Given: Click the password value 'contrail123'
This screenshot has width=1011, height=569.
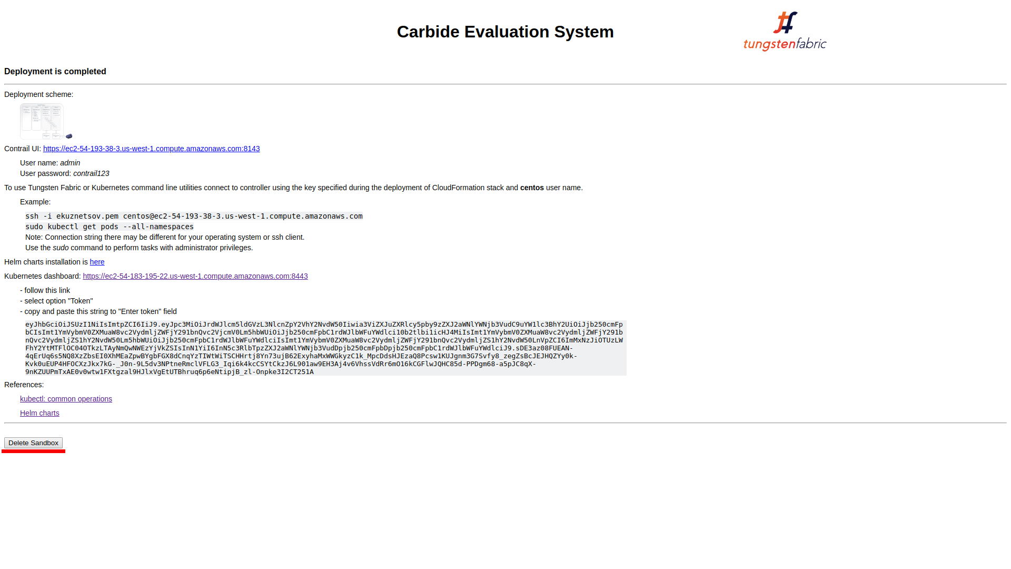Looking at the screenshot, I should pos(91,173).
